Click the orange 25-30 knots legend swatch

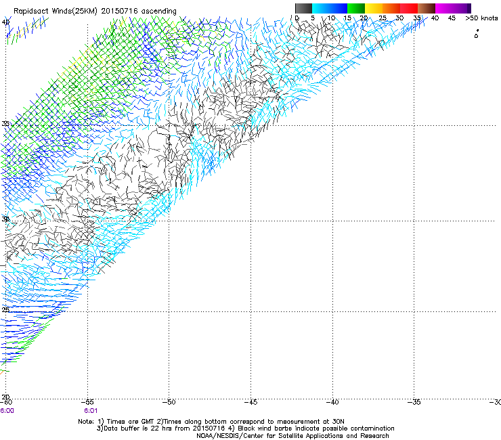point(391,8)
